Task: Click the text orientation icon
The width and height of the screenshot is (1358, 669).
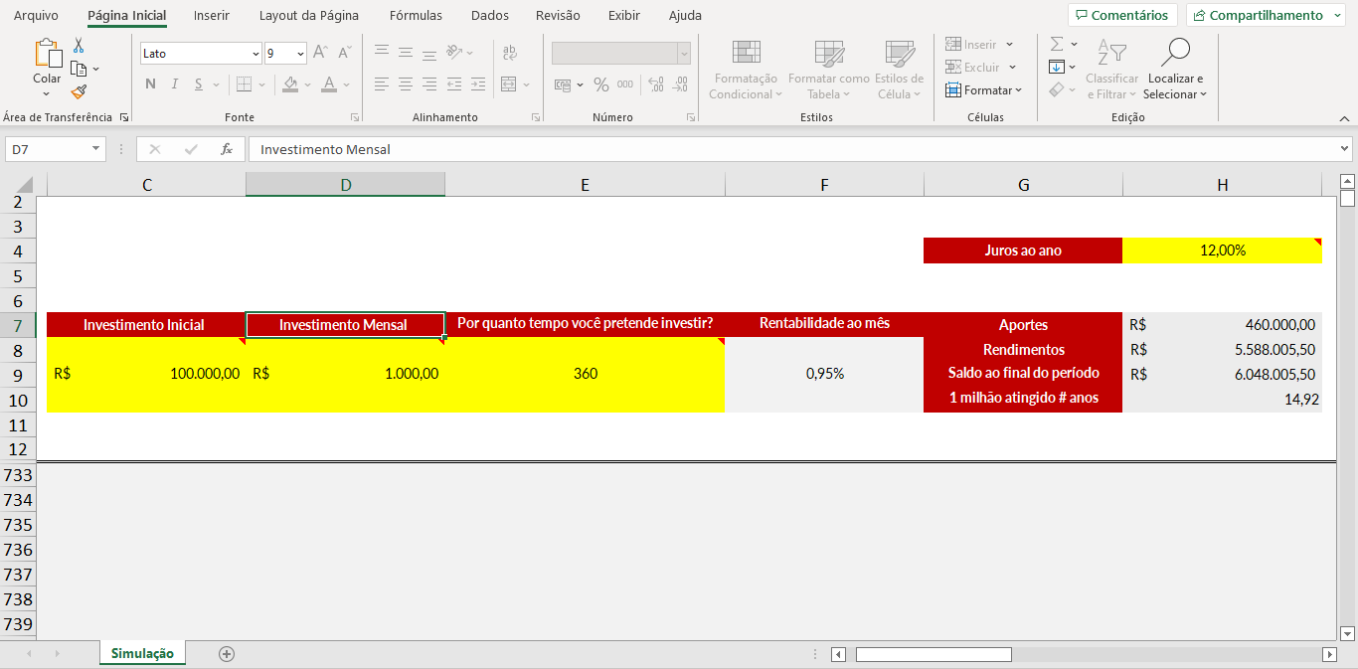Action: point(454,53)
